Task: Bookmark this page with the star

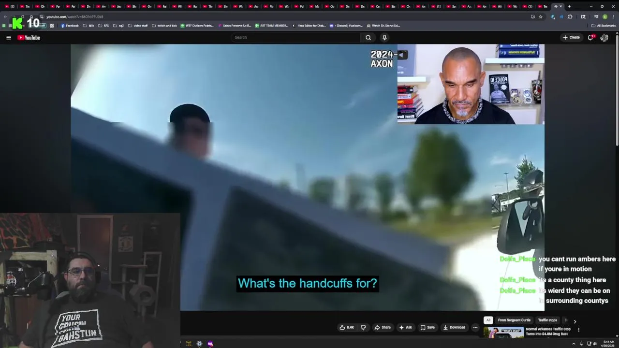Action: point(541,16)
